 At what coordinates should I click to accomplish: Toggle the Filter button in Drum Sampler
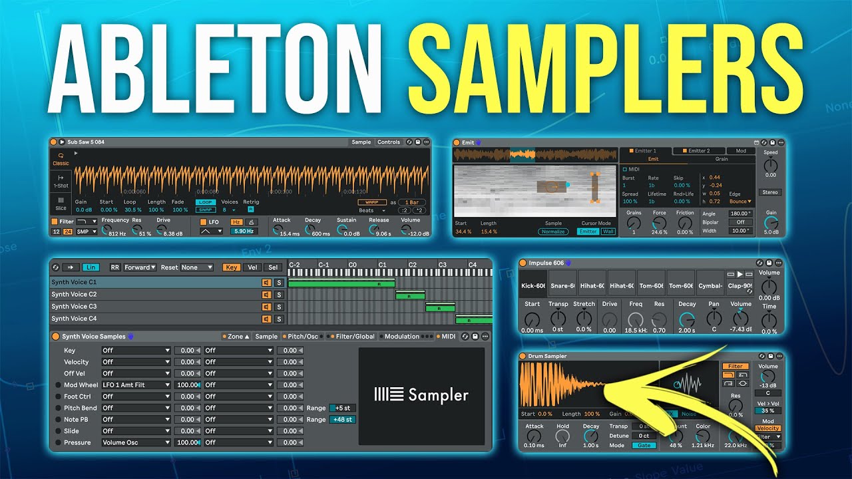tap(735, 366)
